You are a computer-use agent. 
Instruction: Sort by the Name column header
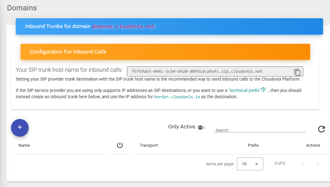pyautogui.click(x=24, y=145)
